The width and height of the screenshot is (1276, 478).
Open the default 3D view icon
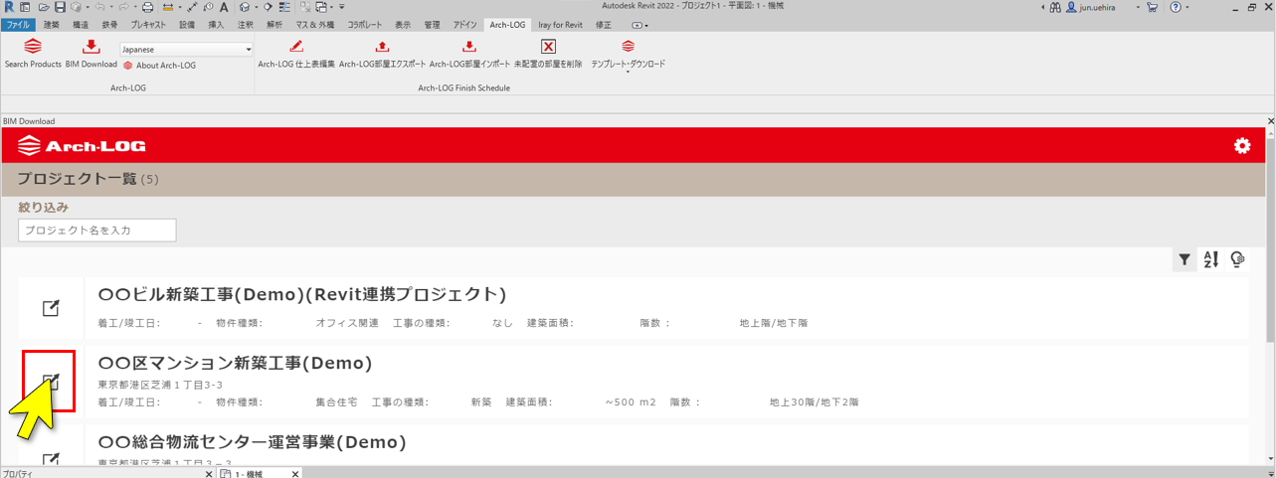(x=245, y=7)
